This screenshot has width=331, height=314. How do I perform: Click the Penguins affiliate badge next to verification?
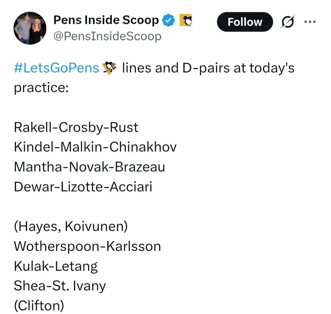click(185, 20)
